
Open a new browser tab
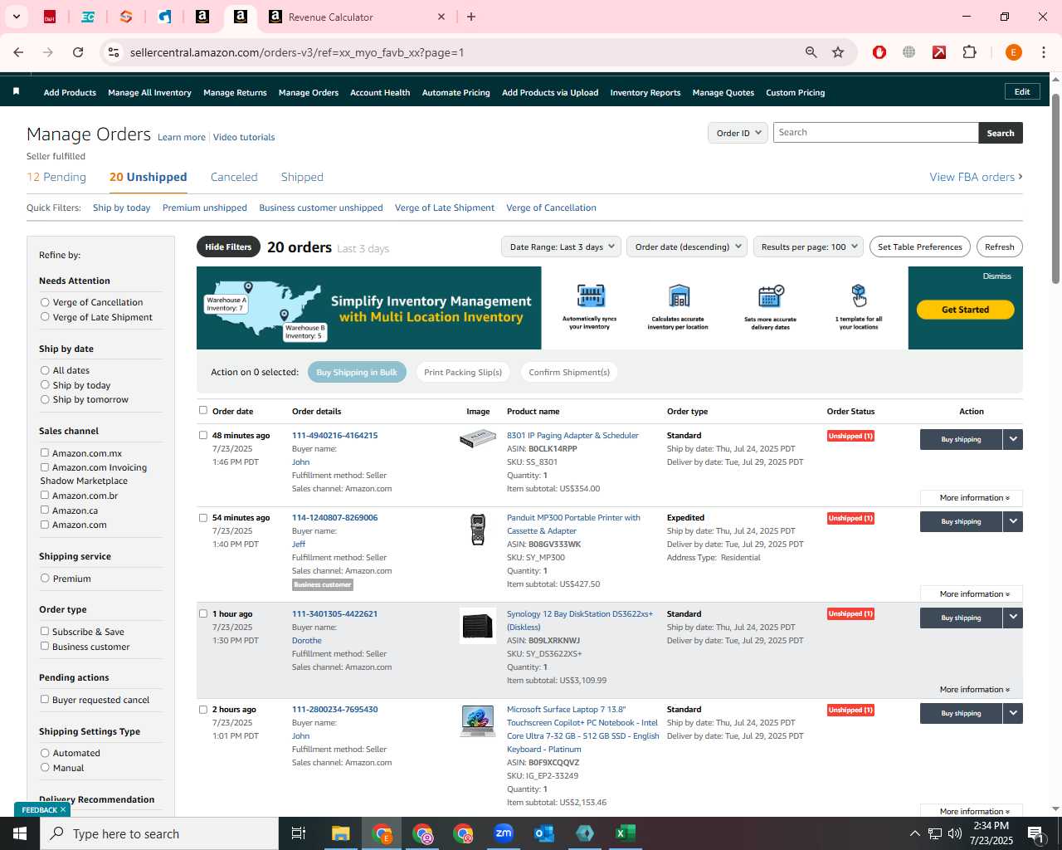pyautogui.click(x=471, y=17)
